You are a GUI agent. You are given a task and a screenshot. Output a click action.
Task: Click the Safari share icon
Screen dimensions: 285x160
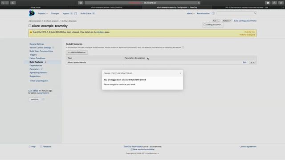pos(274,3)
